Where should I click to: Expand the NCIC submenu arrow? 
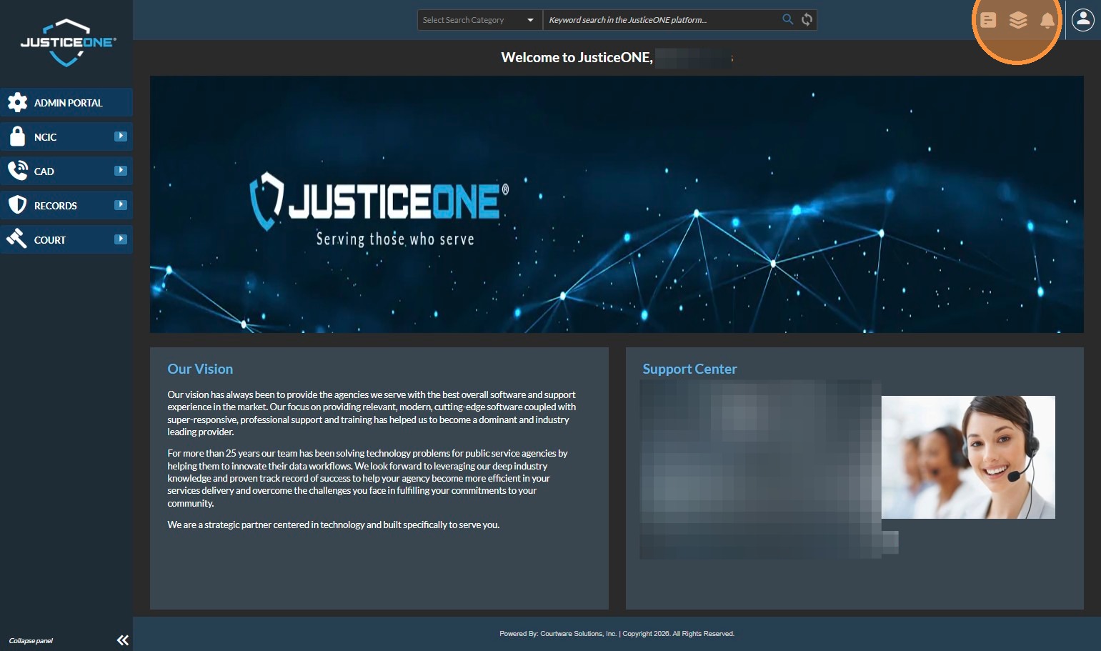(x=120, y=136)
